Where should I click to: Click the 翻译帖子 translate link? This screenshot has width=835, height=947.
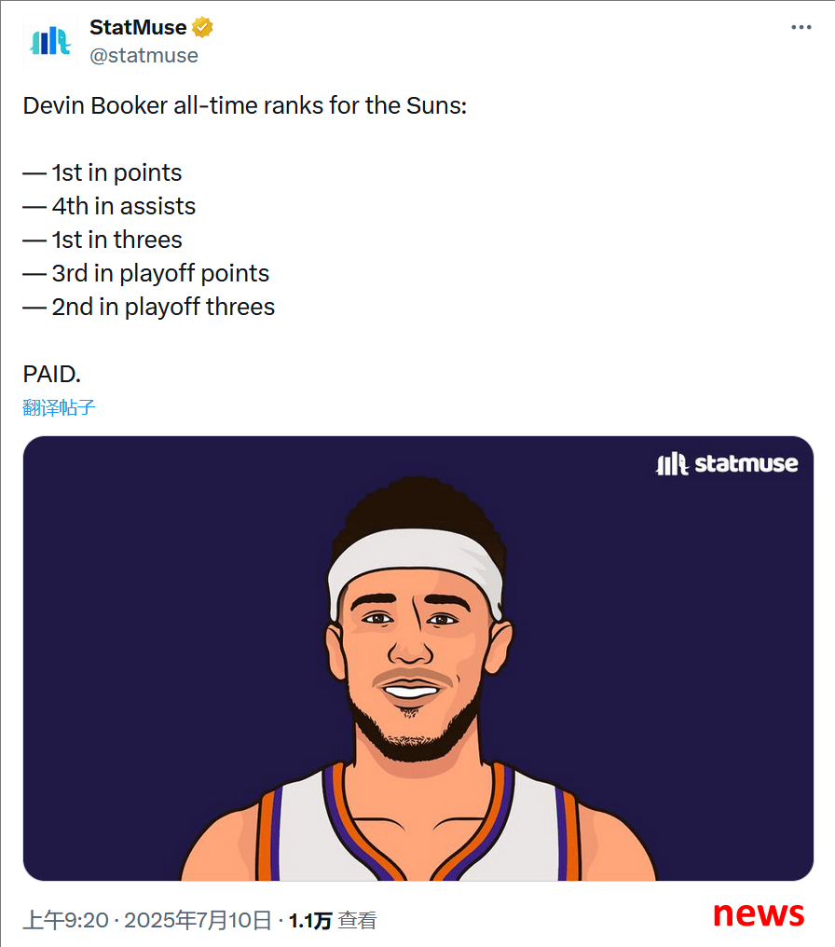[x=59, y=407]
